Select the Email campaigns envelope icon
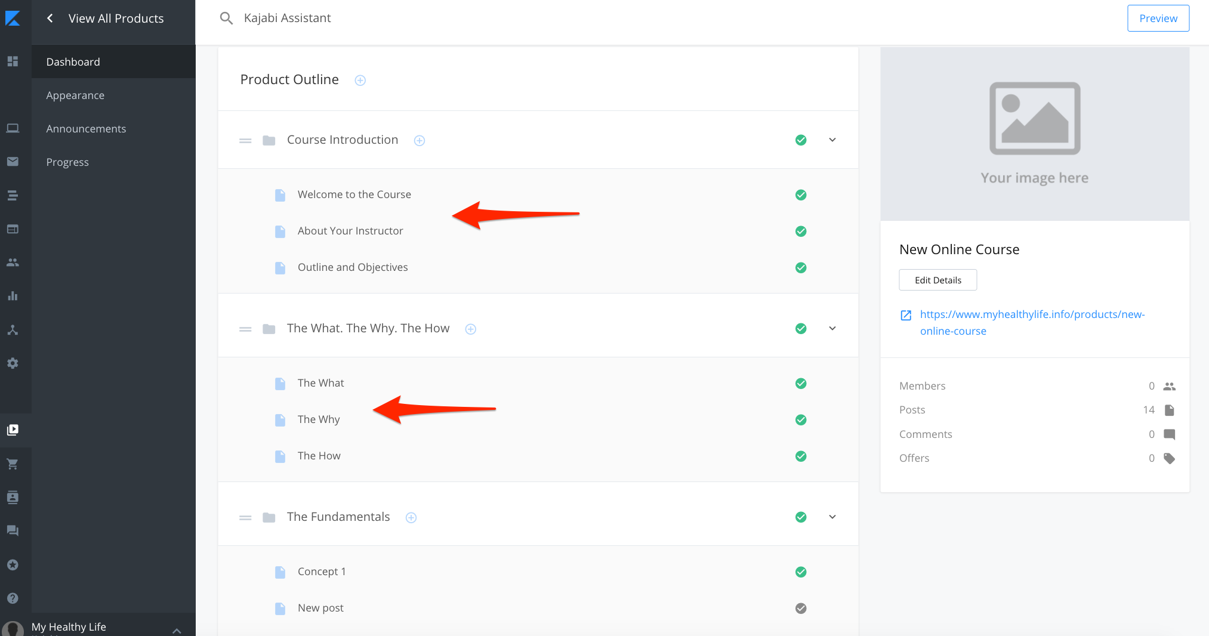The height and width of the screenshot is (636, 1209). (13, 161)
